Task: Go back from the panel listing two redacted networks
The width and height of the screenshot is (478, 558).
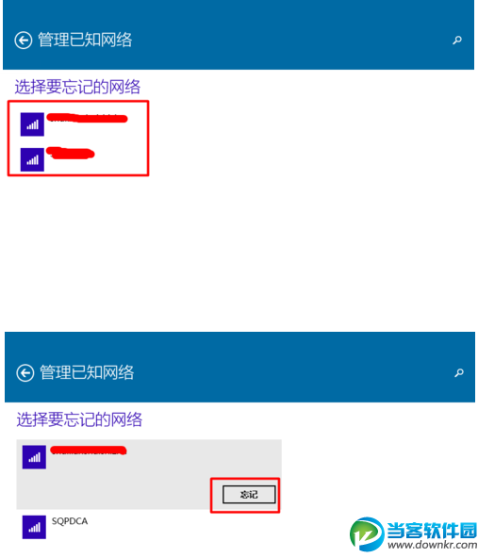Action: click(24, 41)
